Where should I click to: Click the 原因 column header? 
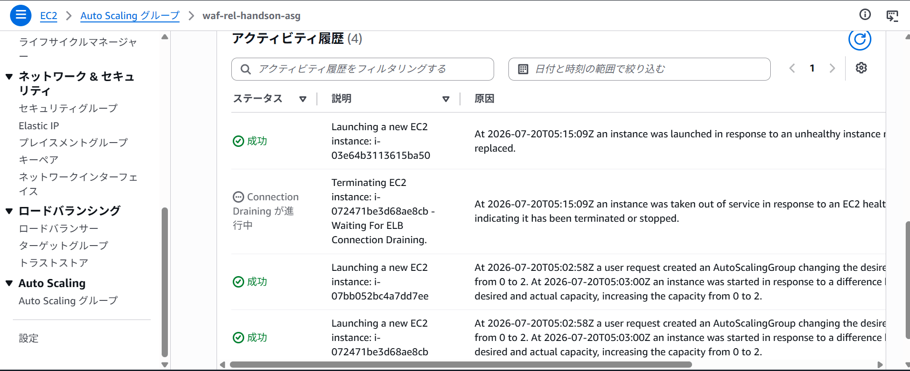[484, 99]
